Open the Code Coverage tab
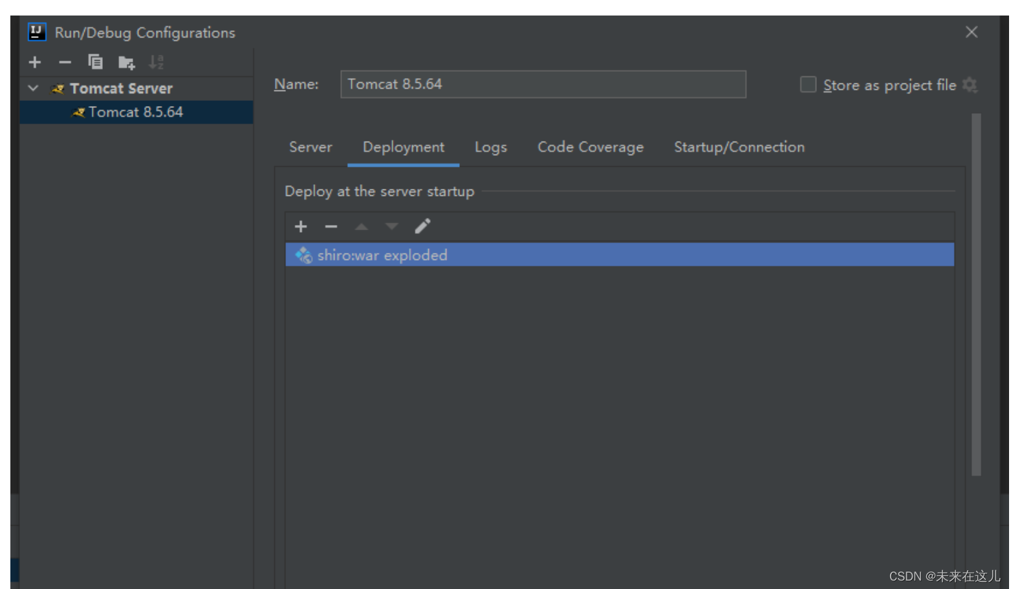 click(x=590, y=147)
